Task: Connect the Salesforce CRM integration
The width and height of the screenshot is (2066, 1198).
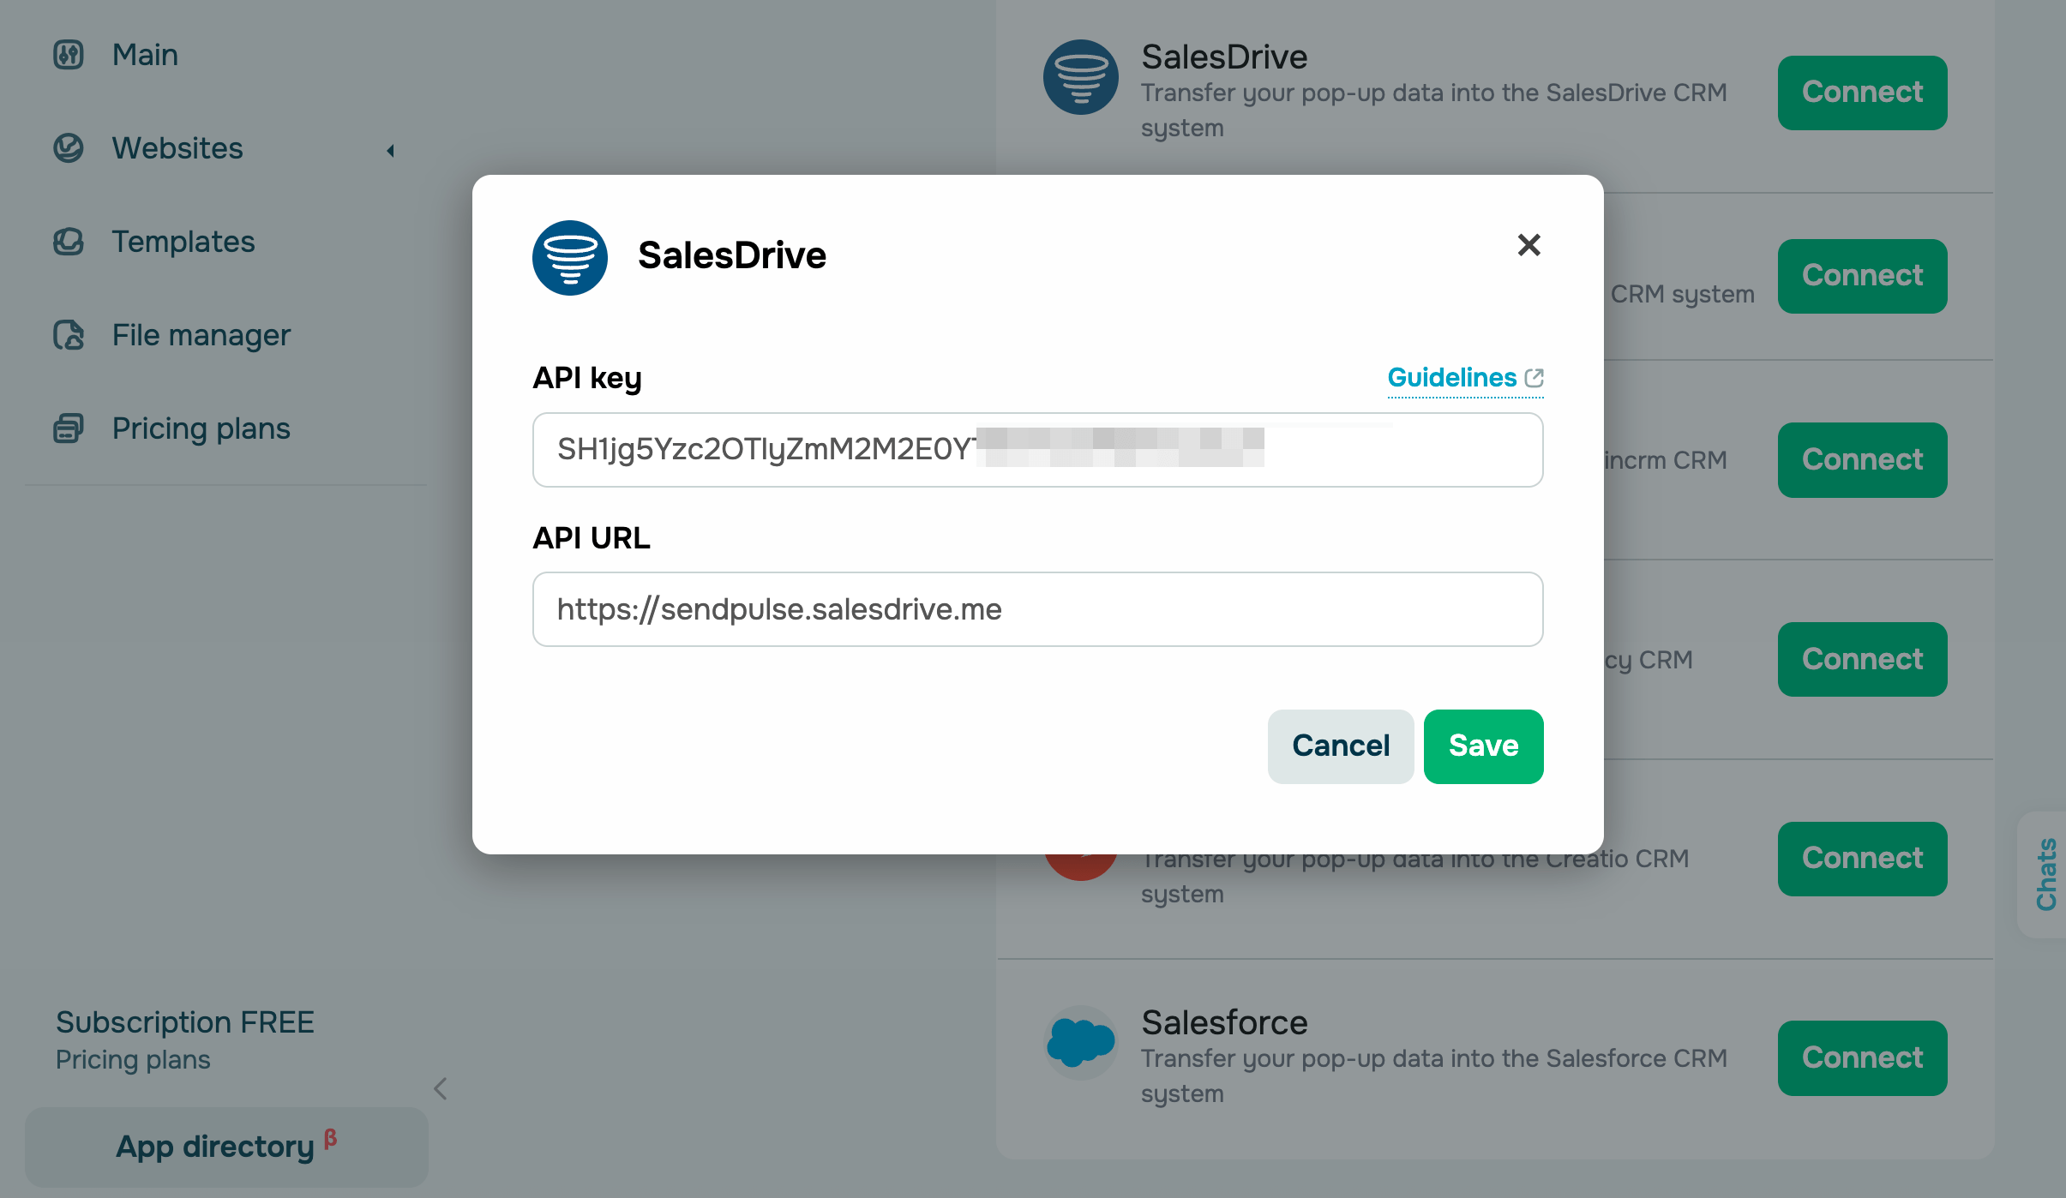Action: click(1862, 1057)
